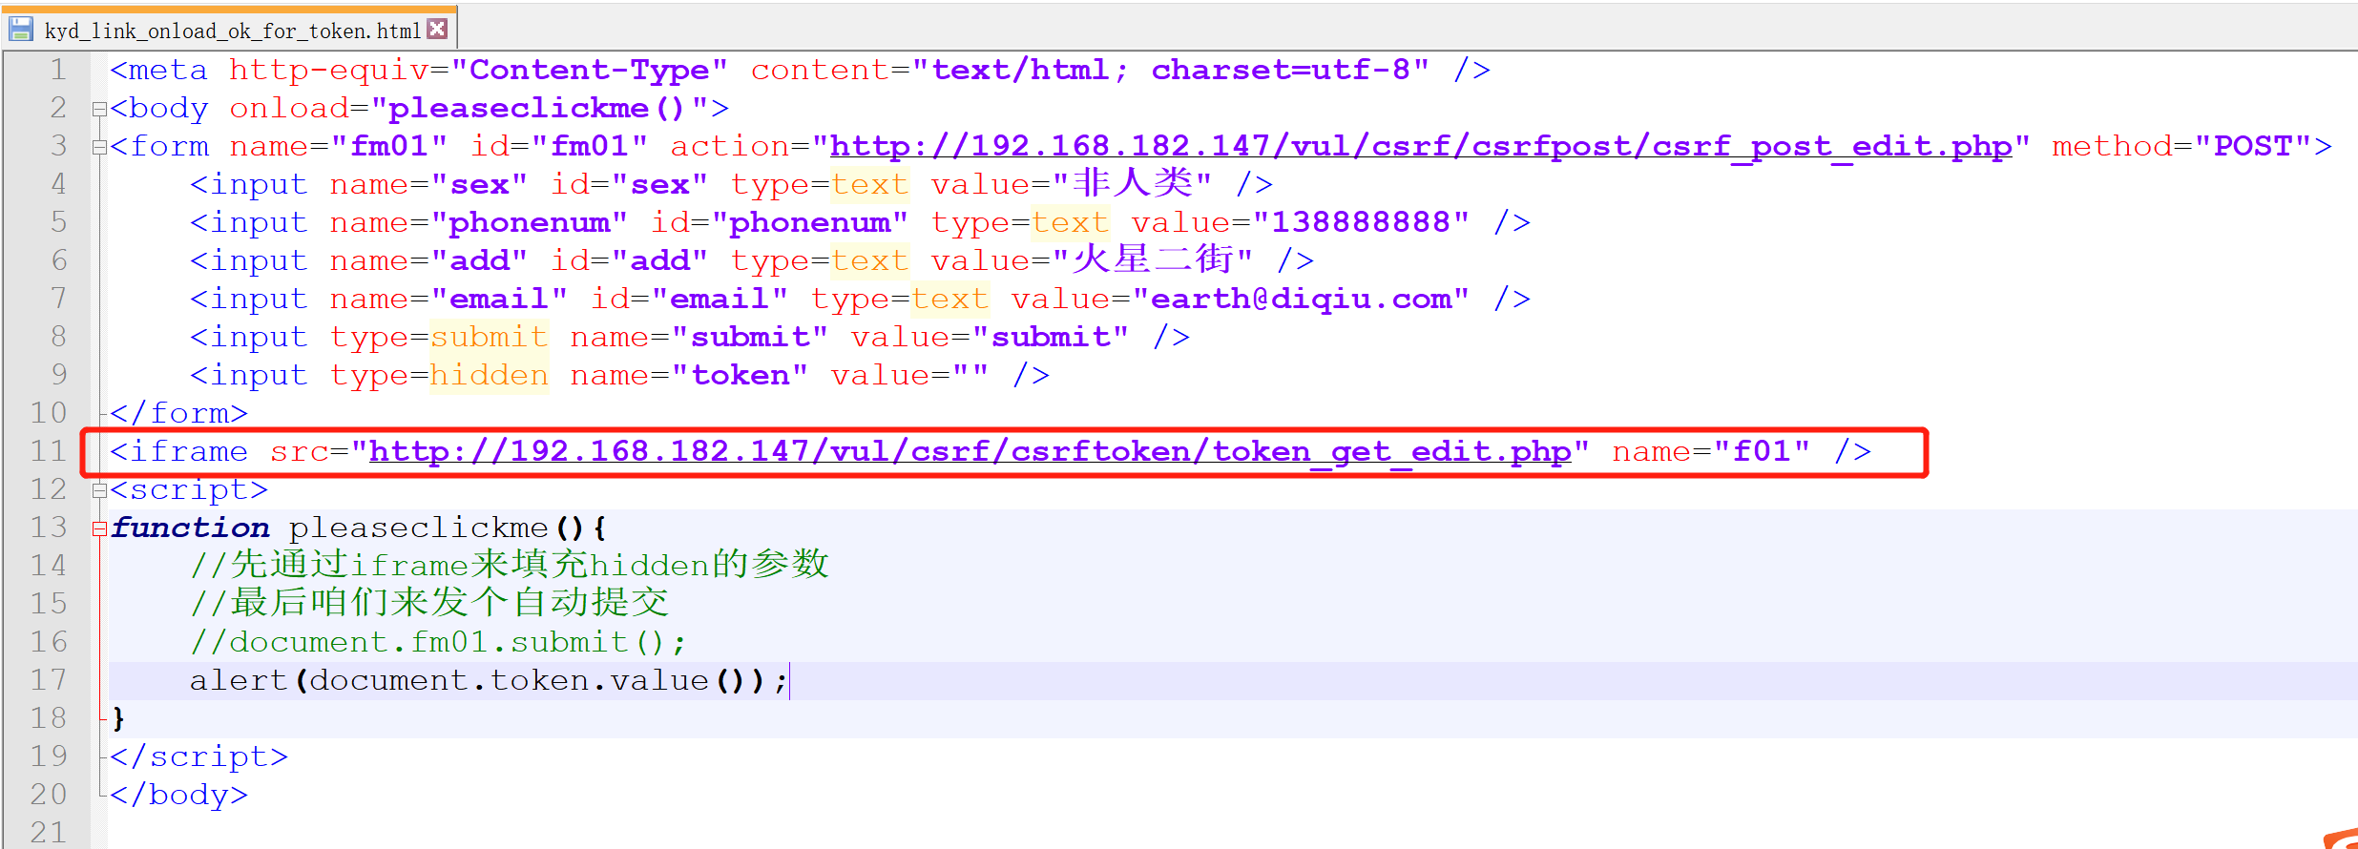Click the hidden type keyword on line 9

click(490, 375)
